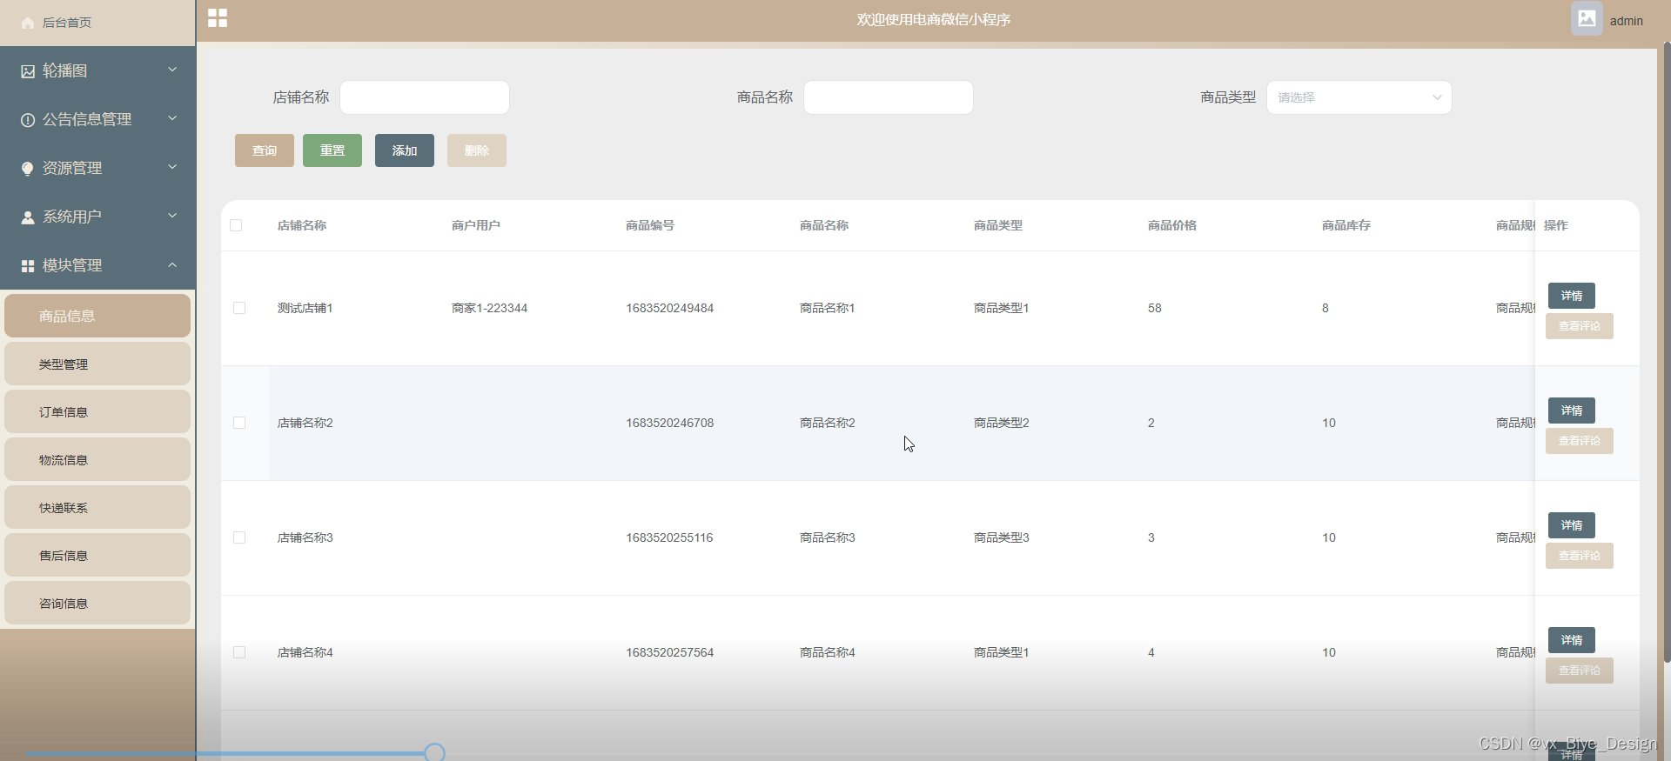
Task: Open 详情 for 店铺名称2 row
Action: pos(1572,411)
